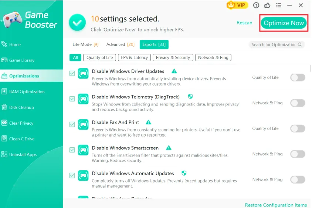Click shield icon beside Disable Windows Automatic Updates
Image resolution: width=312 pixels, height=208 pixels.
pos(184,173)
